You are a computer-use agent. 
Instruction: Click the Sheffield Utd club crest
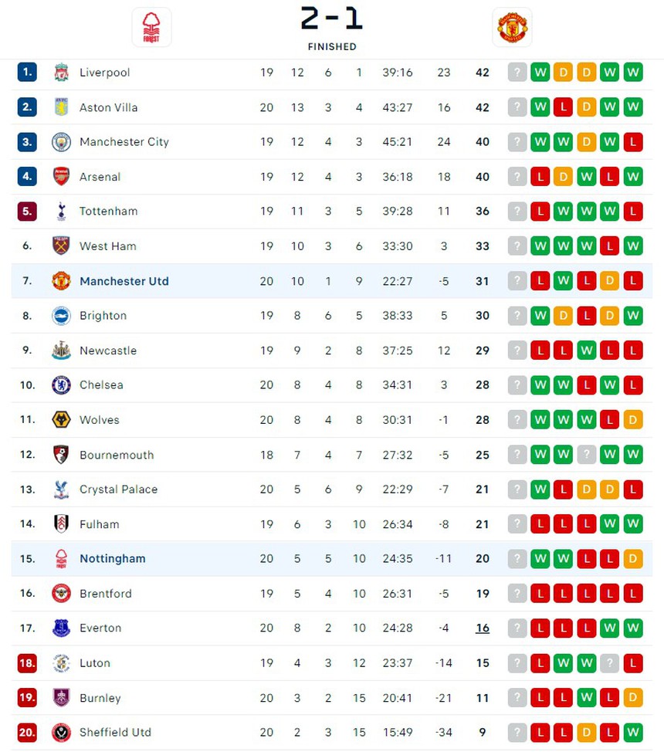(x=61, y=733)
